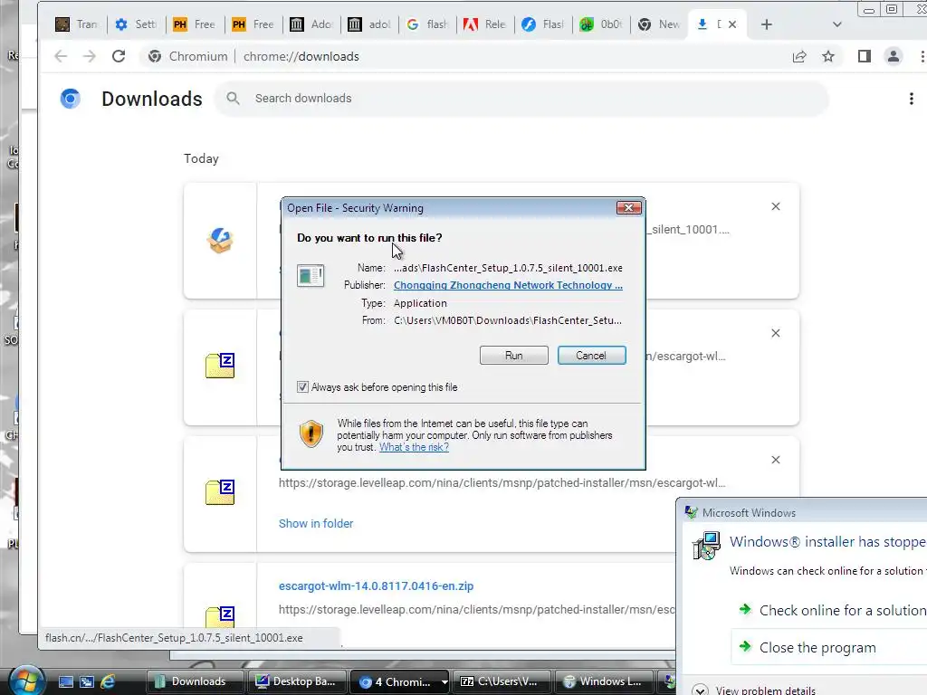Switch to the Adobe Rele tab

tap(485, 24)
